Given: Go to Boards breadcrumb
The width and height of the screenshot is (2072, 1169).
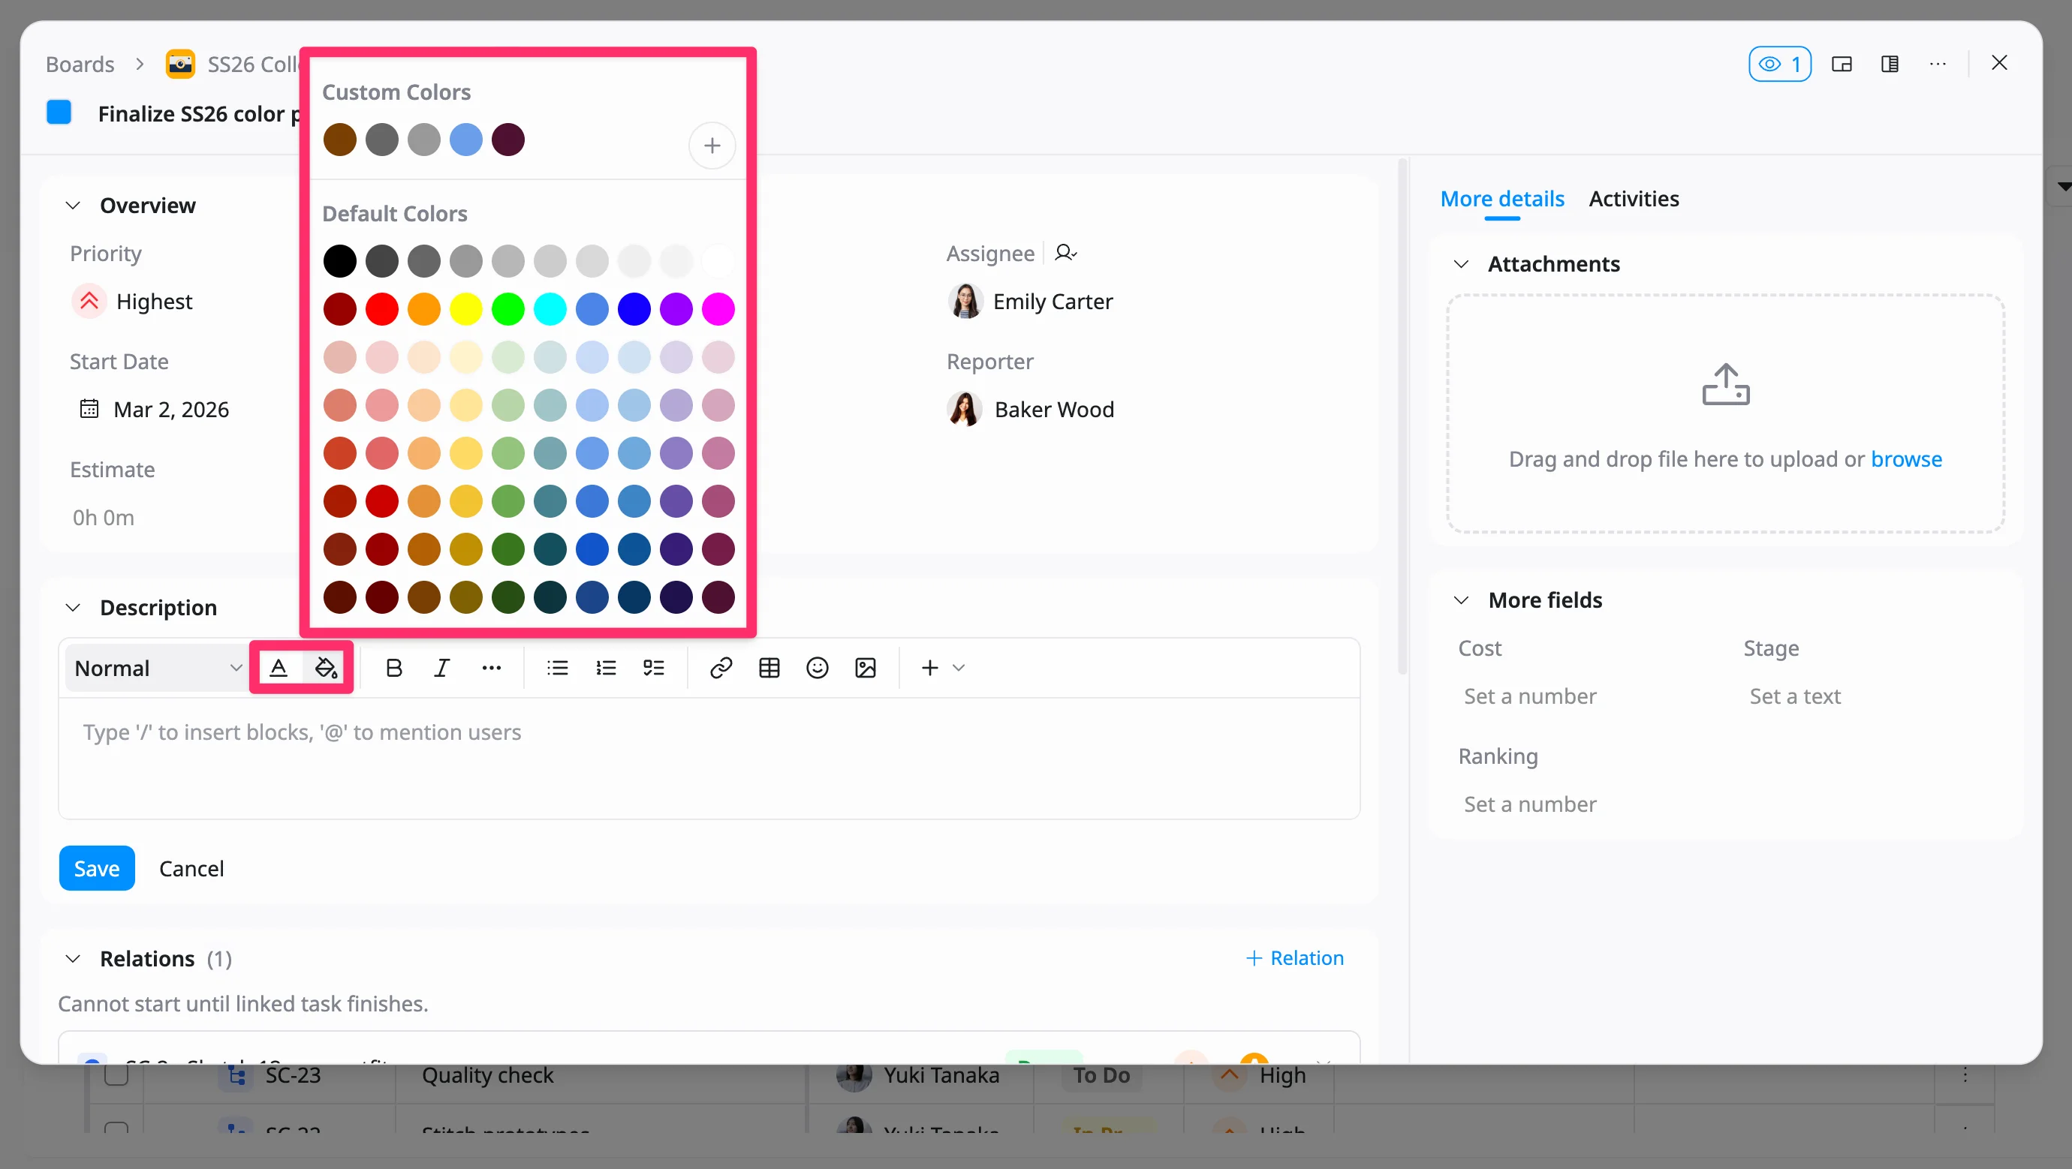Looking at the screenshot, I should tap(80, 65).
